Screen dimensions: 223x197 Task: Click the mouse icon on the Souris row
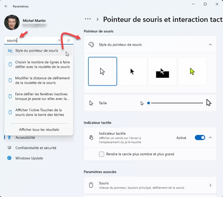(91, 185)
